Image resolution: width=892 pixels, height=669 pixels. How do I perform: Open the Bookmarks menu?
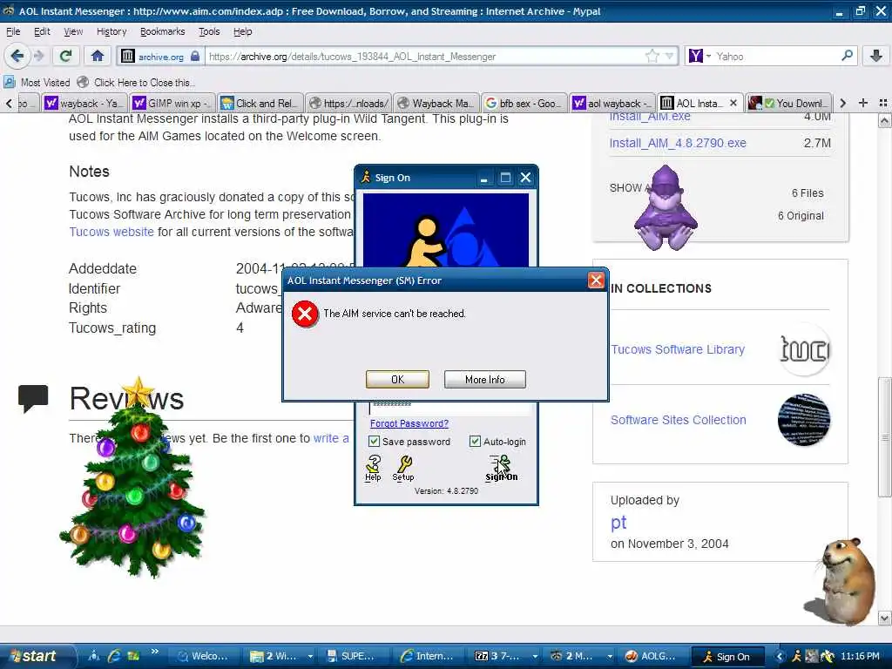(162, 31)
